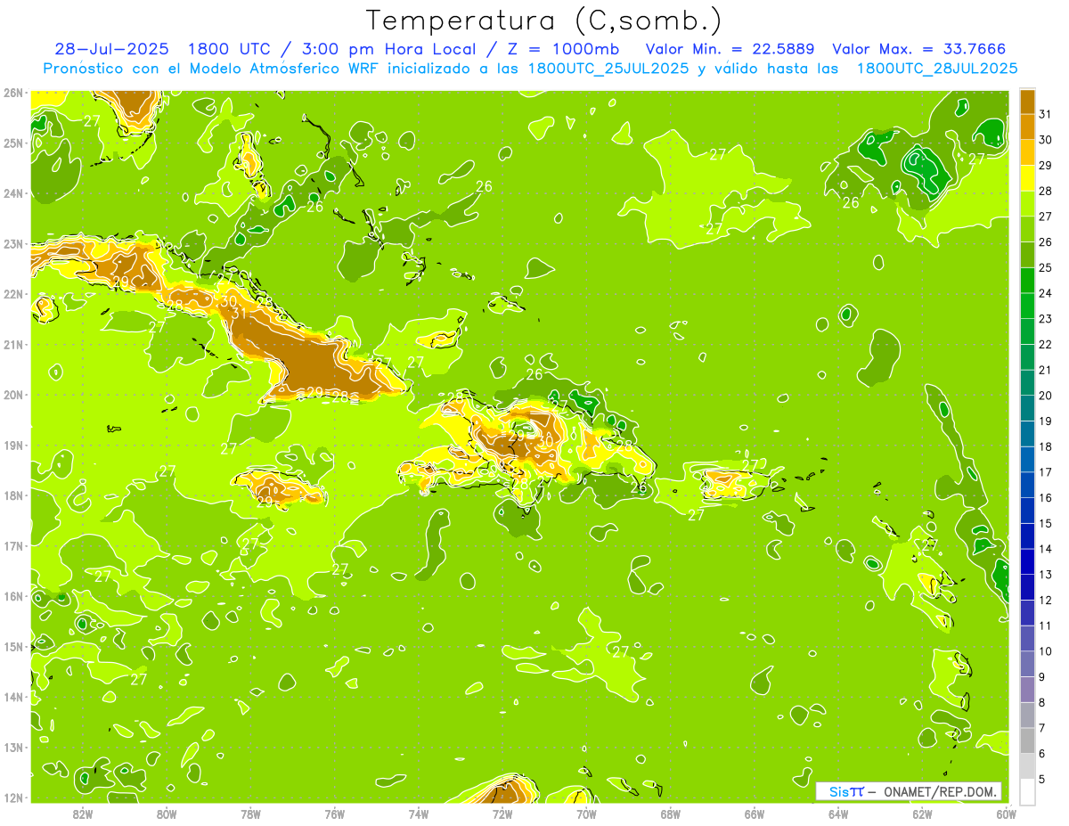Image resolution: width=1069 pixels, height=826 pixels.
Task: Select the date text "28-Jul-2025"
Action: 112,49
